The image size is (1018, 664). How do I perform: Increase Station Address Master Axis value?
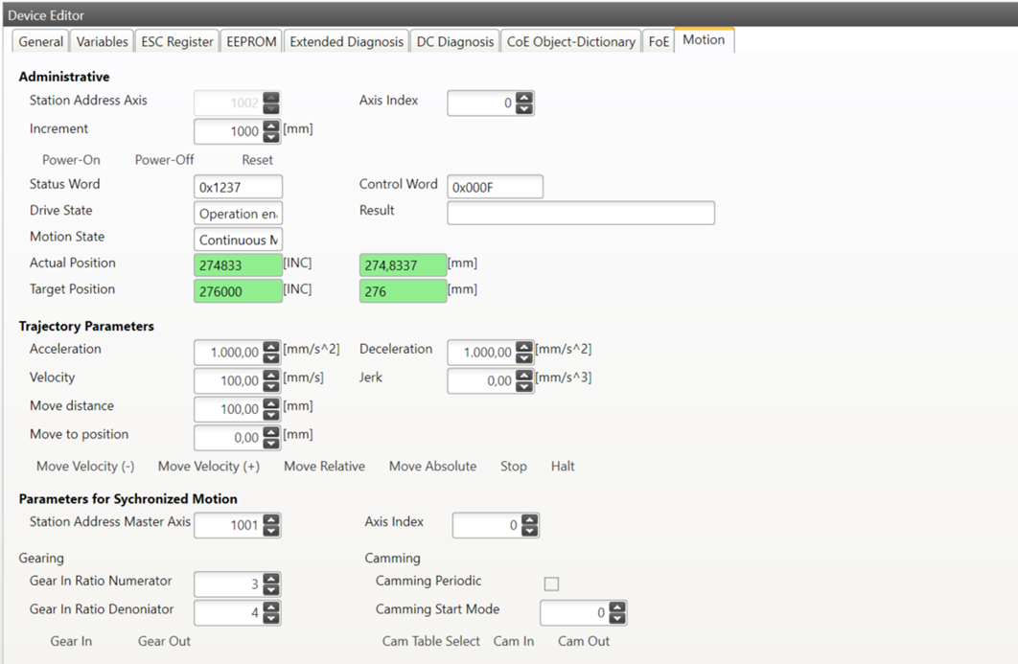(271, 519)
